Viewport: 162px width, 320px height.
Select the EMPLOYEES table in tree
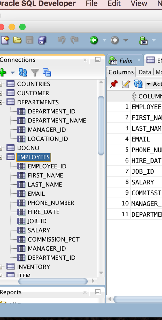pyautogui.click(x=34, y=157)
